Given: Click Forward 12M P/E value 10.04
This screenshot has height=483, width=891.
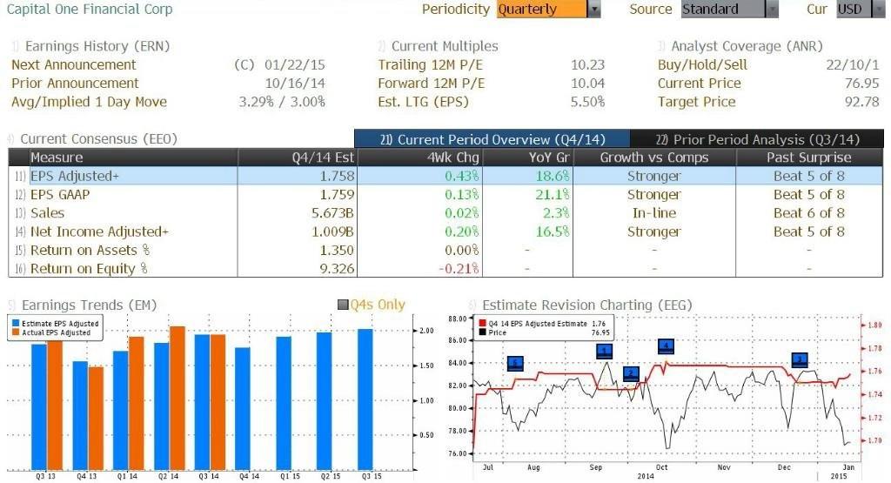Looking at the screenshot, I should [x=587, y=83].
